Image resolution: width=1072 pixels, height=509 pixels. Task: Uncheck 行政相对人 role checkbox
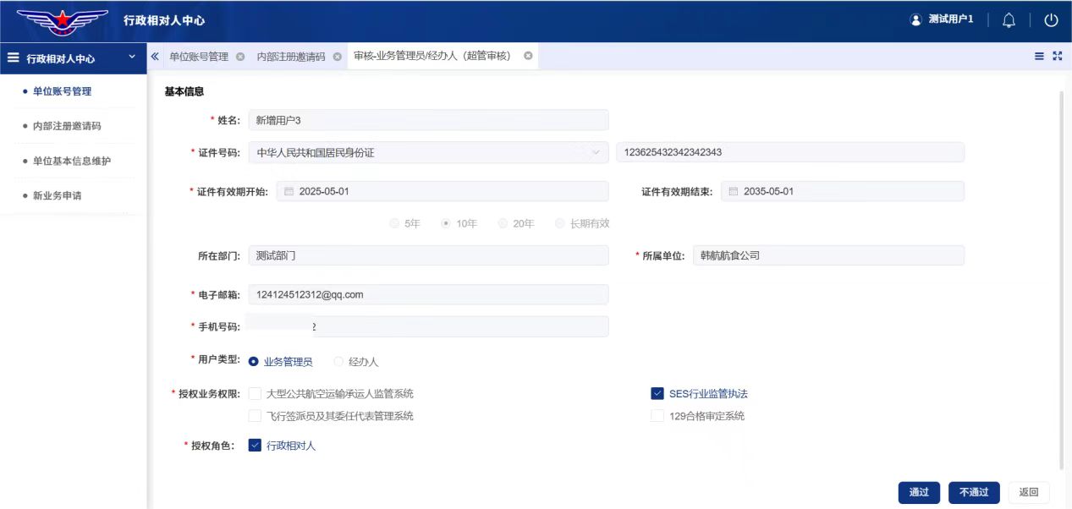pos(255,446)
